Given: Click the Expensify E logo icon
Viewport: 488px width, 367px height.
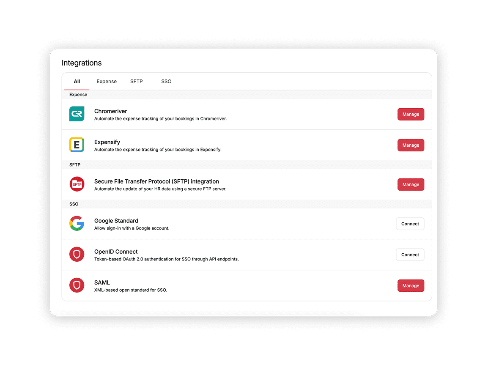Looking at the screenshot, I should (x=77, y=145).
